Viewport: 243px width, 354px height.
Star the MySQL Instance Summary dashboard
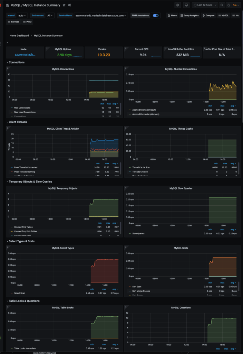click(x=64, y=5)
